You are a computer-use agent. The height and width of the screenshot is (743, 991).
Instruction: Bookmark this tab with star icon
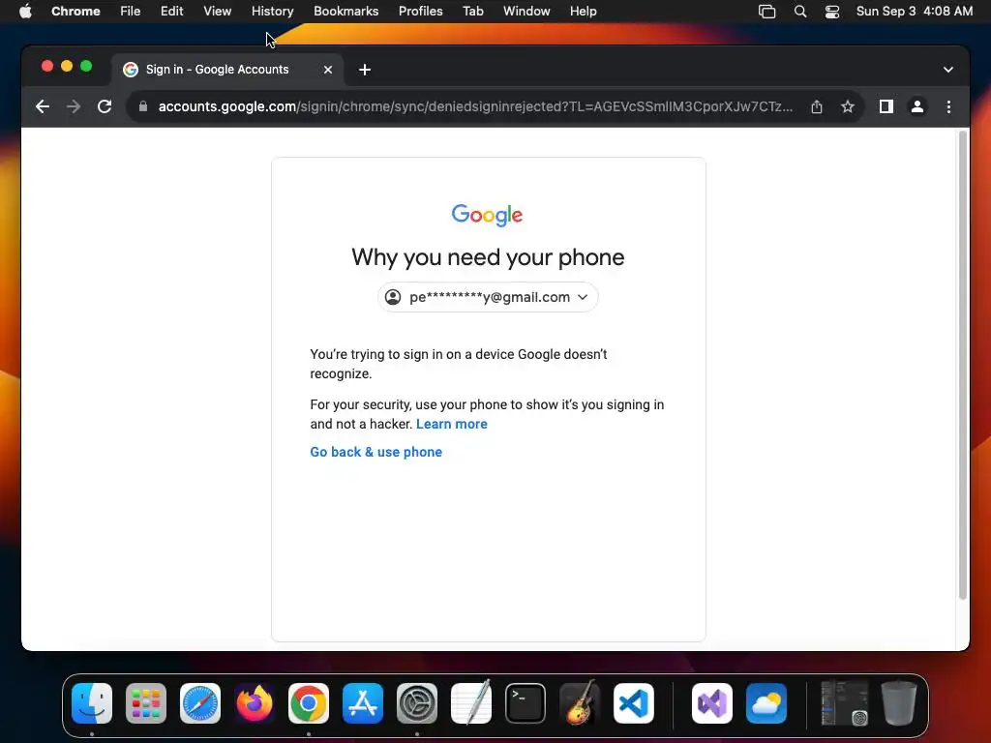tap(848, 106)
